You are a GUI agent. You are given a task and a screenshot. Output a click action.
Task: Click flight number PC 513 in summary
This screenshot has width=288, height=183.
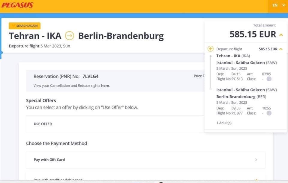(229, 79)
